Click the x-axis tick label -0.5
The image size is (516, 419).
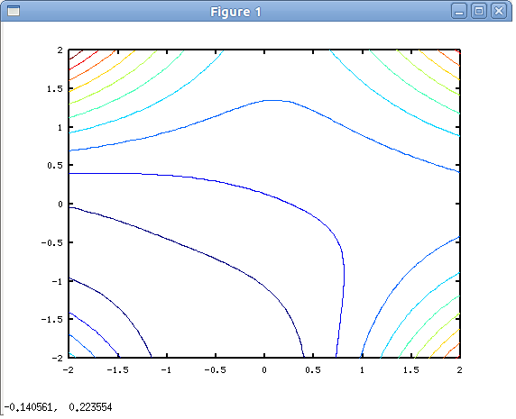pyautogui.click(x=216, y=370)
